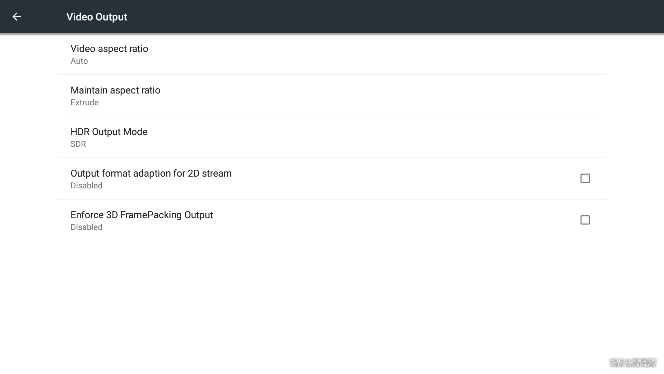Select the Output format adaption for 2D stream label
The image size is (664, 374).
pos(151,173)
